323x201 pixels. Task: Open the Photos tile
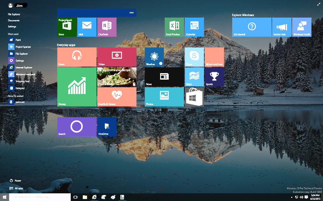[164, 97]
